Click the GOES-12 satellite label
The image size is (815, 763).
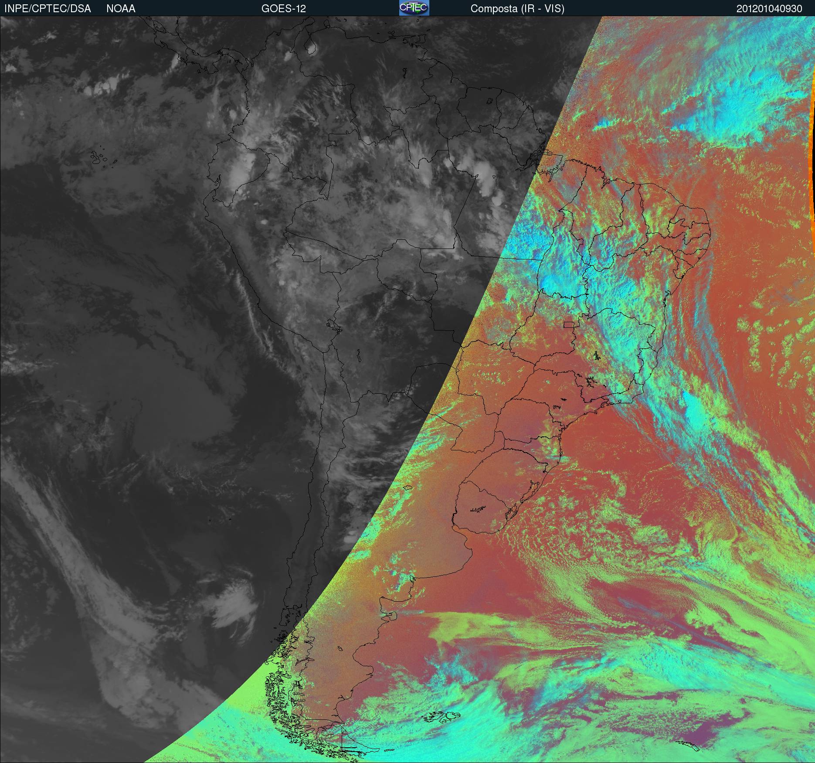[283, 9]
